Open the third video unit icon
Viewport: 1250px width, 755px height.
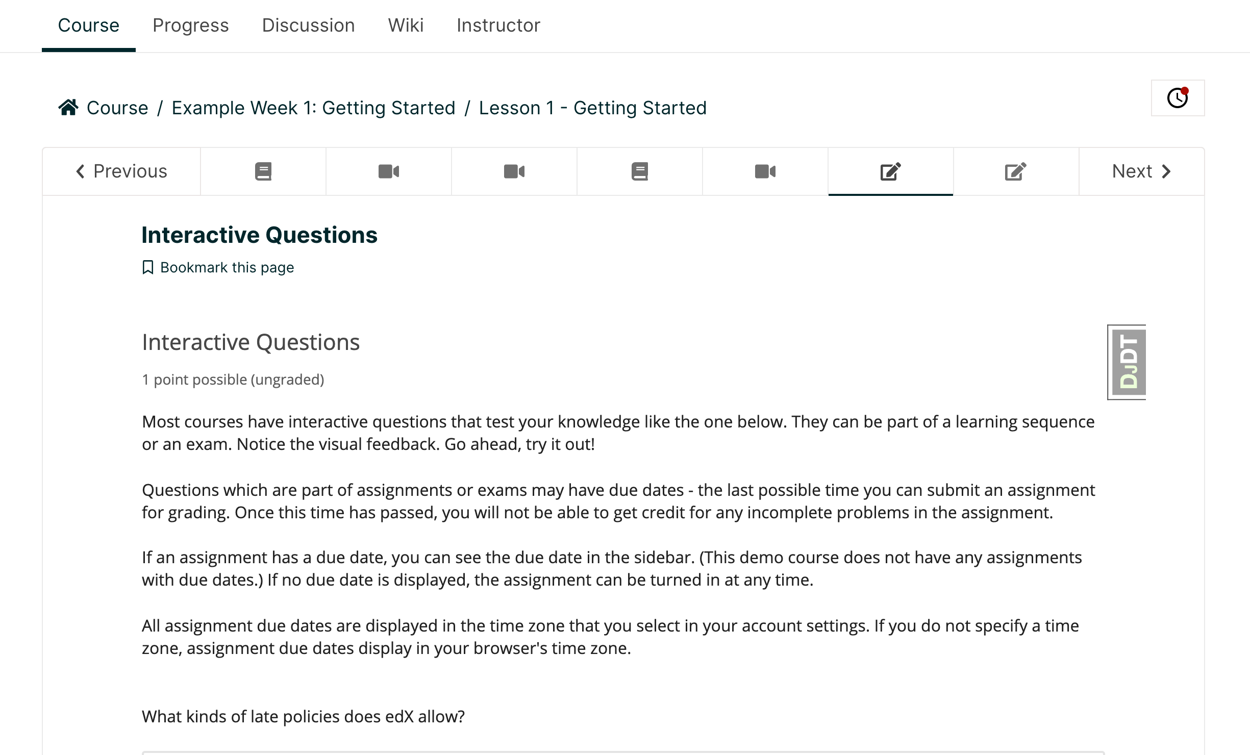point(765,171)
